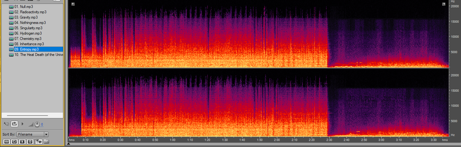Click 3:00 mark on the timeline ruler

point(381,139)
